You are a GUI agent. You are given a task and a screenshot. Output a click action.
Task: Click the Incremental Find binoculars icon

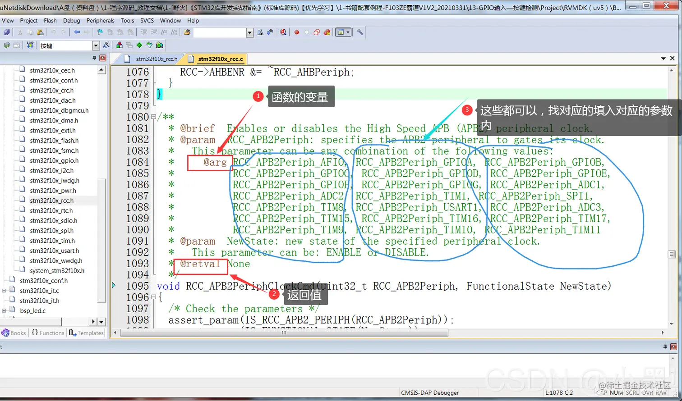[x=270, y=32]
